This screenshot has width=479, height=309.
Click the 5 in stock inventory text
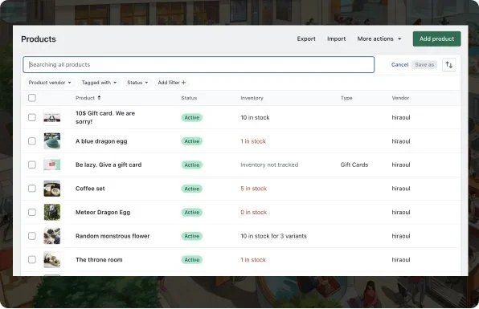pyautogui.click(x=253, y=189)
